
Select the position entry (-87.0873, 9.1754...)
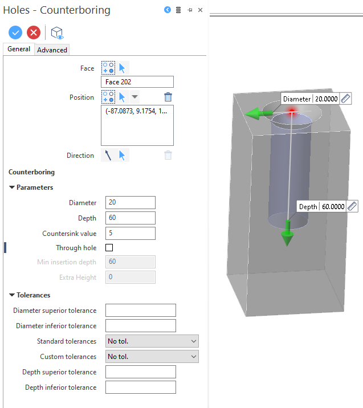tap(136, 111)
